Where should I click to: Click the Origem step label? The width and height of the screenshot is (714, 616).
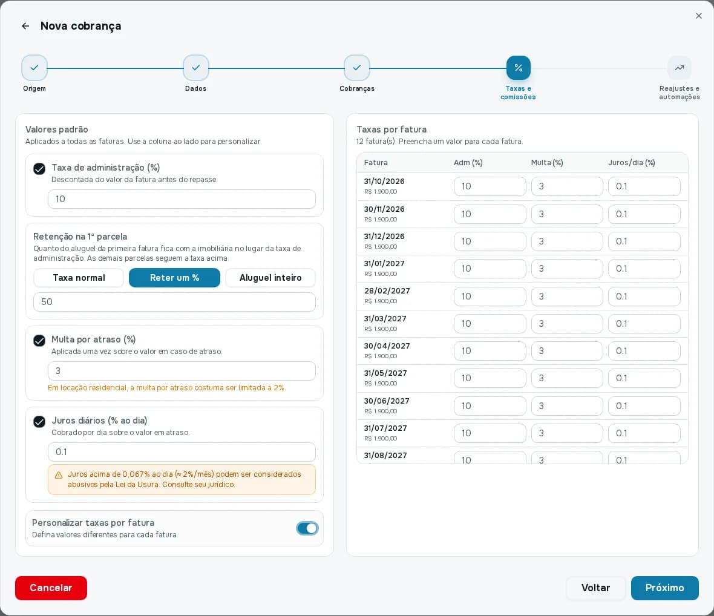[x=34, y=88]
